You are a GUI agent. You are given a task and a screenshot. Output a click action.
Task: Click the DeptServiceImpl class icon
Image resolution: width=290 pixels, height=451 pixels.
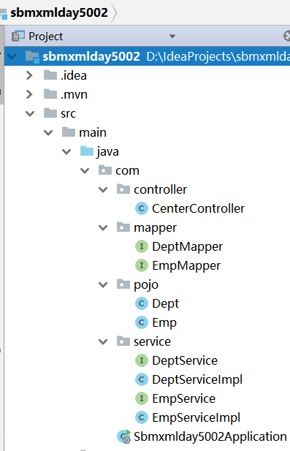pyautogui.click(x=142, y=379)
